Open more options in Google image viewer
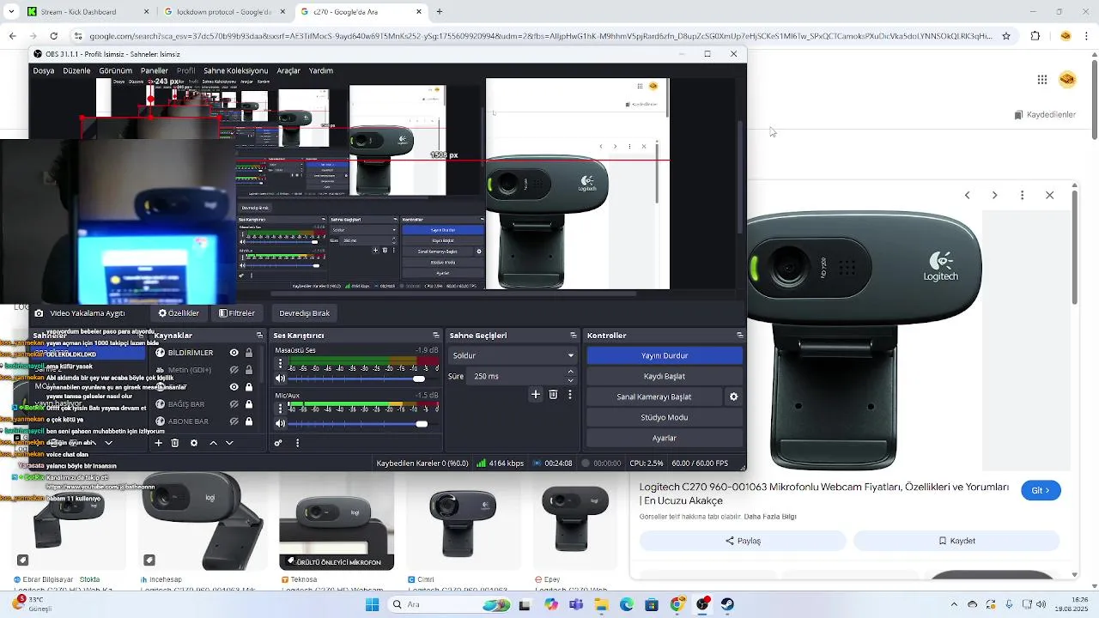This screenshot has height=618, width=1099. pos(1022,195)
